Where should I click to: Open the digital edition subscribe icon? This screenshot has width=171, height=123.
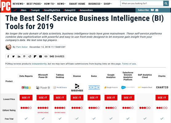[152, 10]
